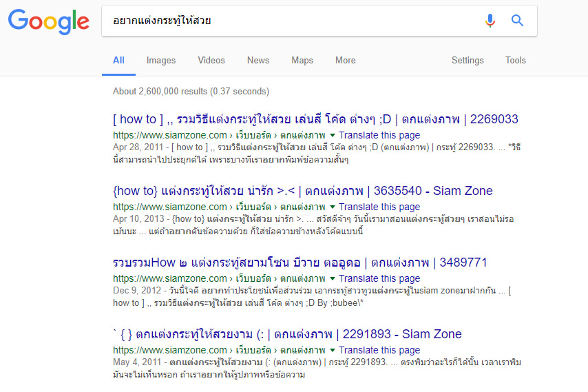Click the 'May 4, 2011' snippet date

tap(137, 362)
